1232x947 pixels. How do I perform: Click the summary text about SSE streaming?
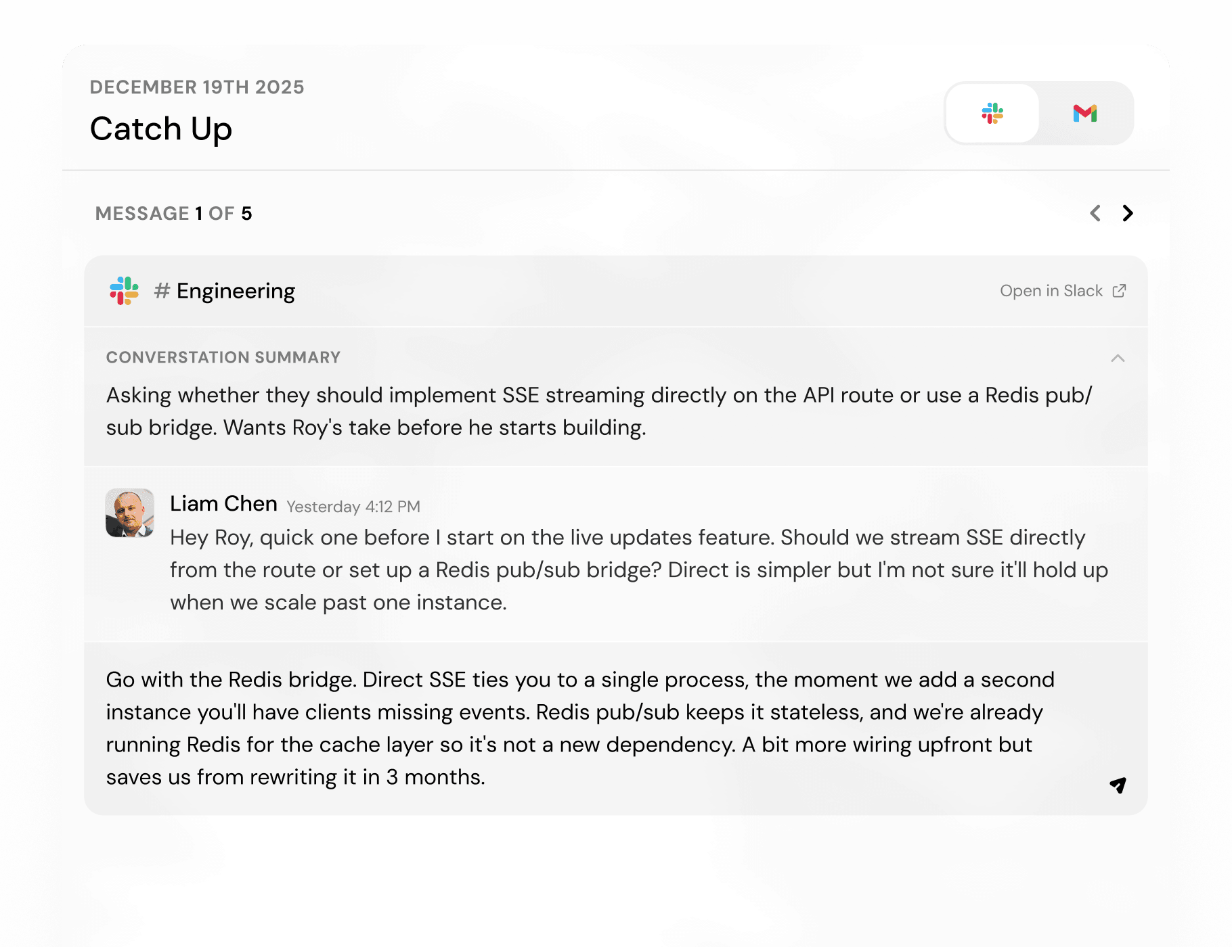click(599, 411)
